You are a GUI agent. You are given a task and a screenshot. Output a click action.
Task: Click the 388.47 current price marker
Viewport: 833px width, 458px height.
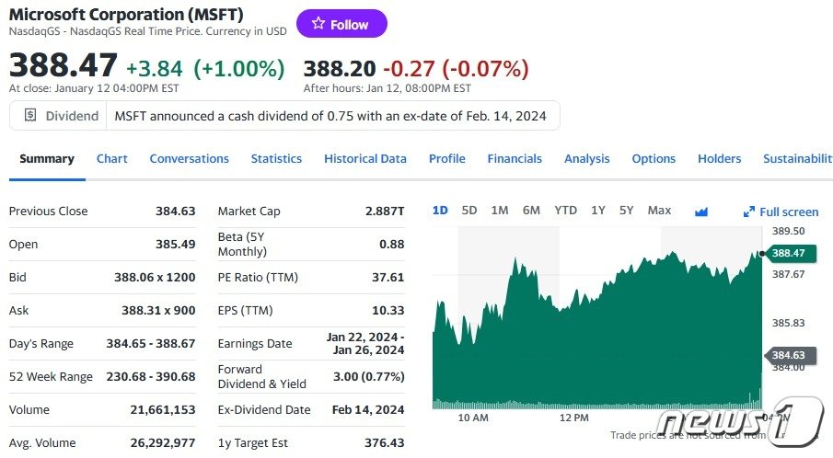coord(788,253)
